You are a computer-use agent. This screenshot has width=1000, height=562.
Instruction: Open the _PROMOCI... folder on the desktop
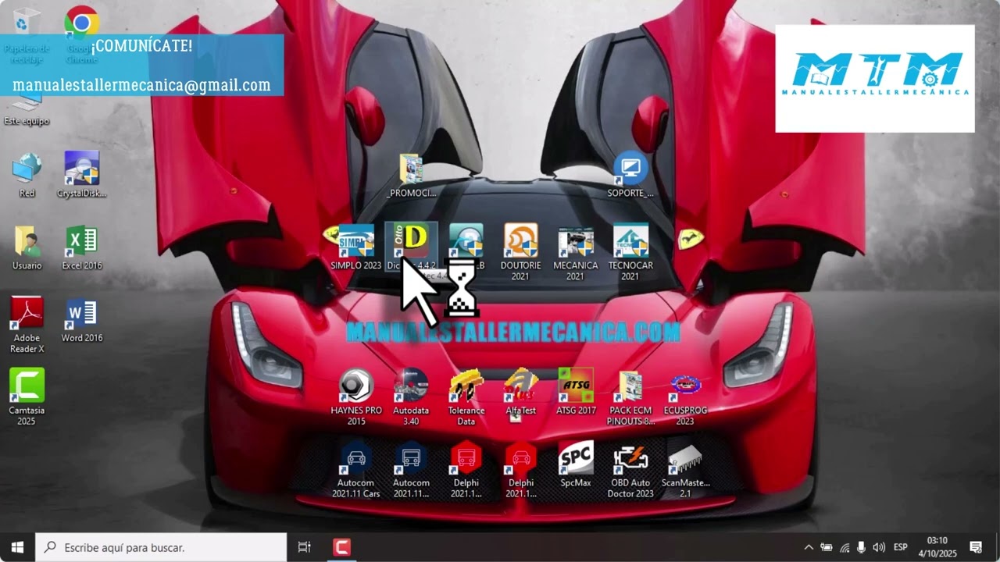click(x=411, y=175)
